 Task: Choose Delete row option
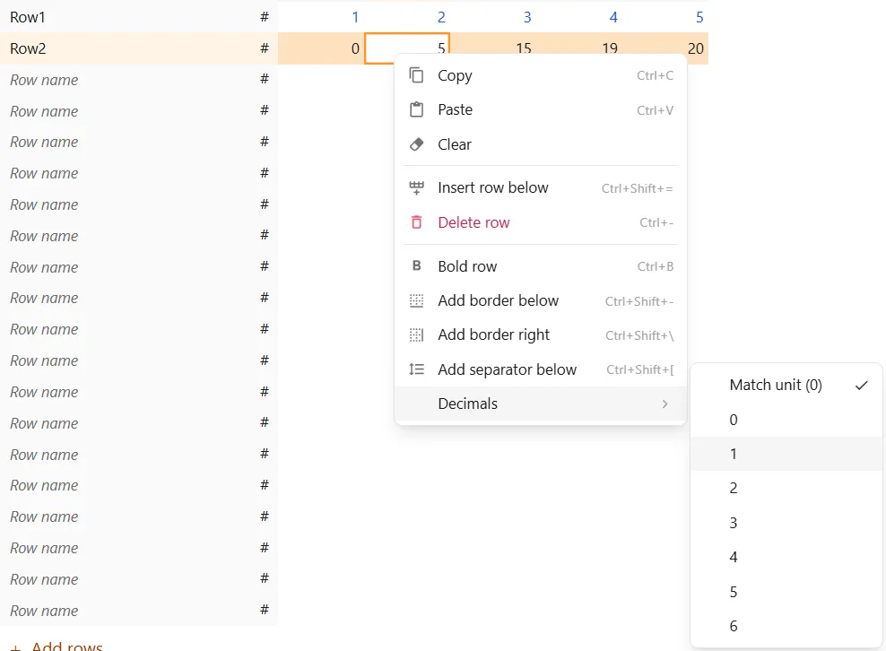click(x=541, y=222)
